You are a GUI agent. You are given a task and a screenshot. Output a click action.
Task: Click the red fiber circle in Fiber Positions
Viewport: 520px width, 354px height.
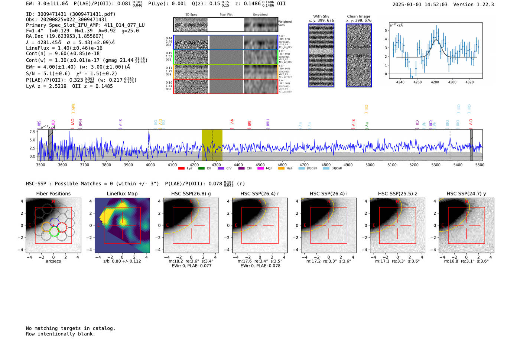click(x=62, y=227)
